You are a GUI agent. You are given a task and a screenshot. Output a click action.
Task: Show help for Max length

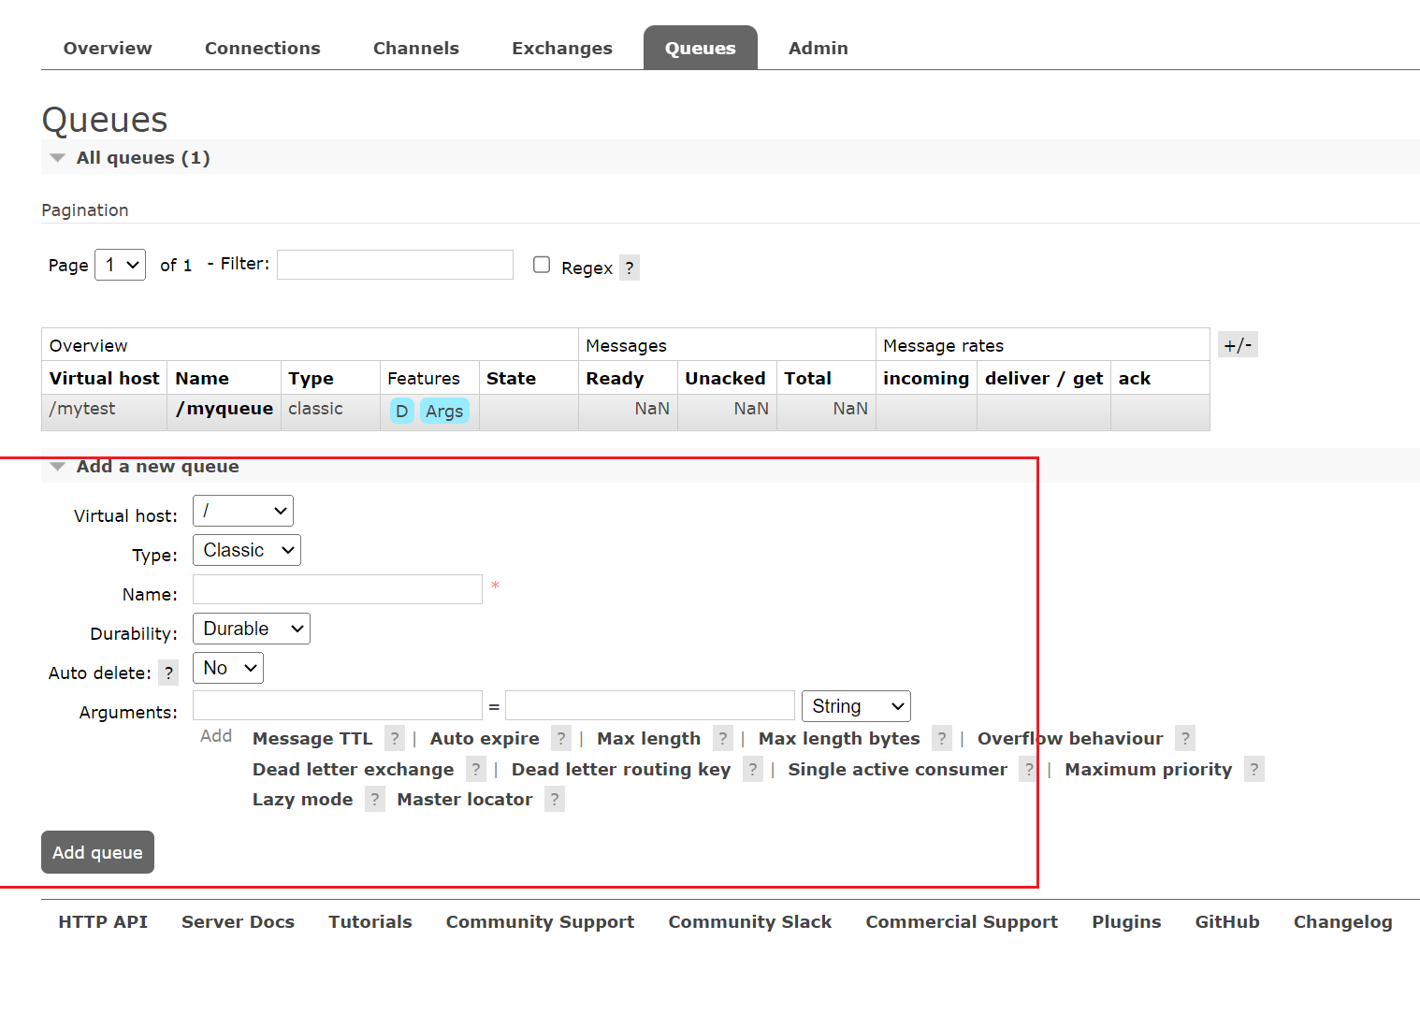(723, 739)
